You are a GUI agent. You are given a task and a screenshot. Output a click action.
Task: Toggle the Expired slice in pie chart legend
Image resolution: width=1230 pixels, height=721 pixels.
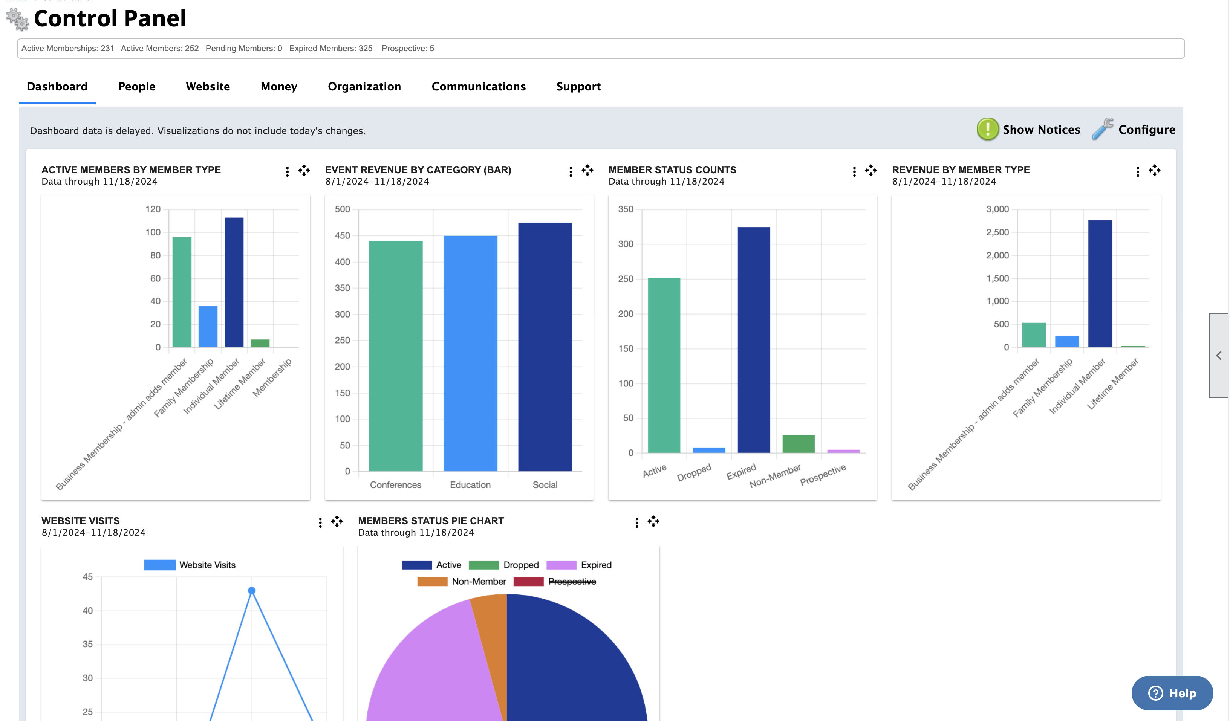(x=597, y=564)
